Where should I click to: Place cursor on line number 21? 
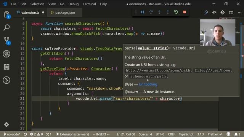[22, 99]
